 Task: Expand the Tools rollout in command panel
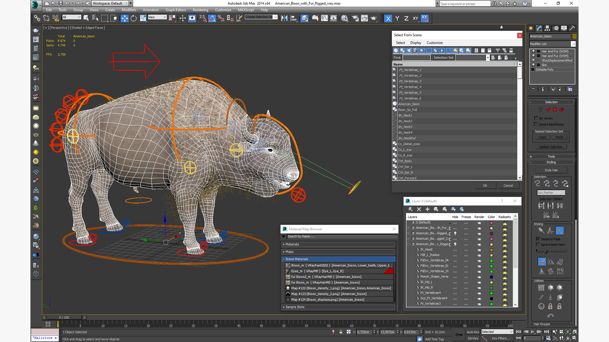pos(551,156)
